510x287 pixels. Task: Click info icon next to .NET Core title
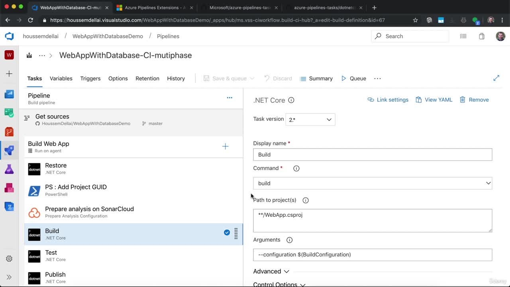pos(291,100)
